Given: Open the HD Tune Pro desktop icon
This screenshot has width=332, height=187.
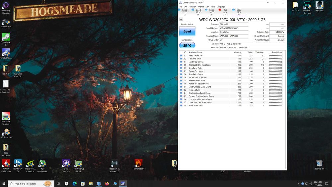Looking at the screenshot, I should coord(6,133).
